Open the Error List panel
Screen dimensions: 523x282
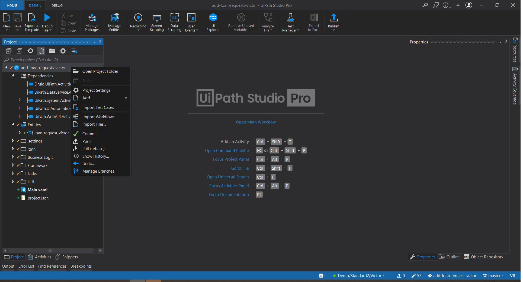point(26,266)
